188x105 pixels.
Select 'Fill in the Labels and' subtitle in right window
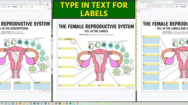tap(172, 29)
